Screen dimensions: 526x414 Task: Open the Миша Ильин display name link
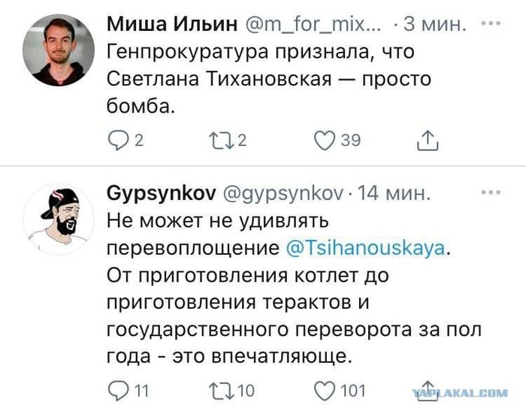(171, 25)
